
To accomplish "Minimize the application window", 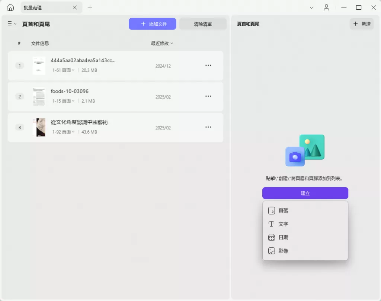I will click(x=344, y=7).
